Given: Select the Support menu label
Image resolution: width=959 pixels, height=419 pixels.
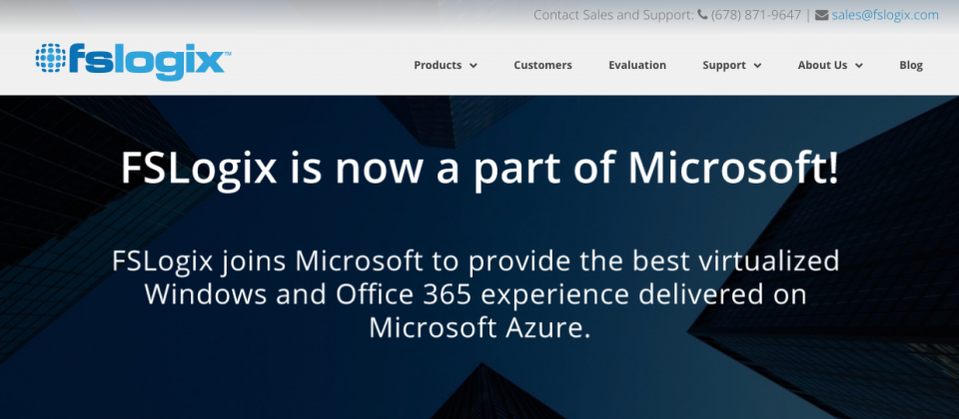Looking at the screenshot, I should point(724,65).
